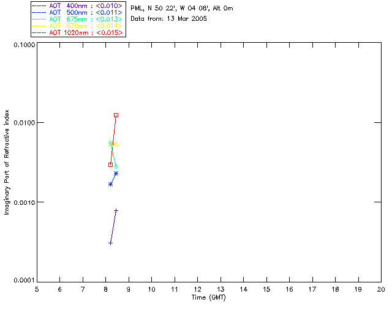Click the x-axis tick label 5
392x313 pixels.
[37, 289]
